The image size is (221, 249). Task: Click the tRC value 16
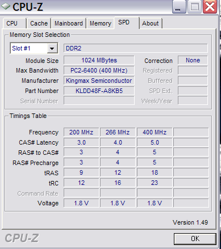(118, 183)
